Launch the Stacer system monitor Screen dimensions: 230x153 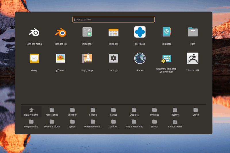(x=140, y=62)
